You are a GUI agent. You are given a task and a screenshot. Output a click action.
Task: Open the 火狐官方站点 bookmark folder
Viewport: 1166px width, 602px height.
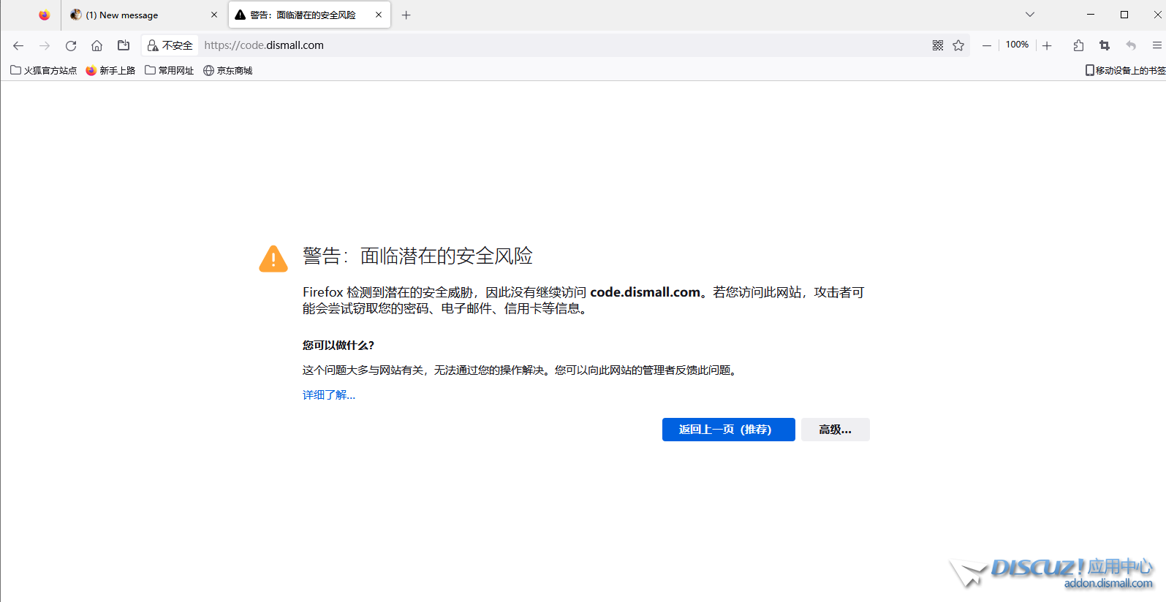point(44,70)
